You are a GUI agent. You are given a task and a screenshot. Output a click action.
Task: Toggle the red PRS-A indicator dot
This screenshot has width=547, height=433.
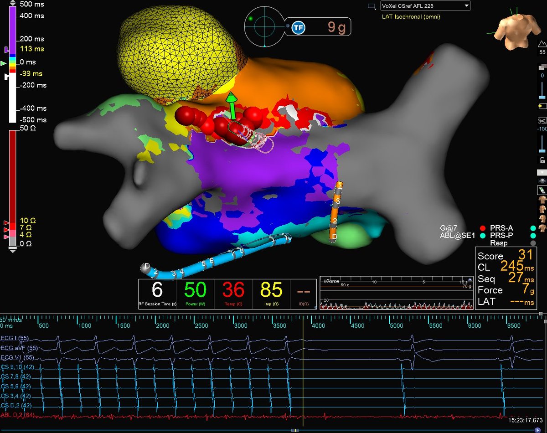(482, 228)
